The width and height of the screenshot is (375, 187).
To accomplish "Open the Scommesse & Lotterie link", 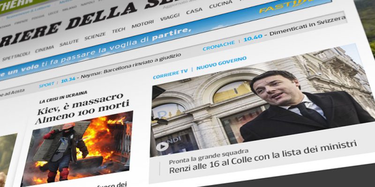I will tap(28, 10).
